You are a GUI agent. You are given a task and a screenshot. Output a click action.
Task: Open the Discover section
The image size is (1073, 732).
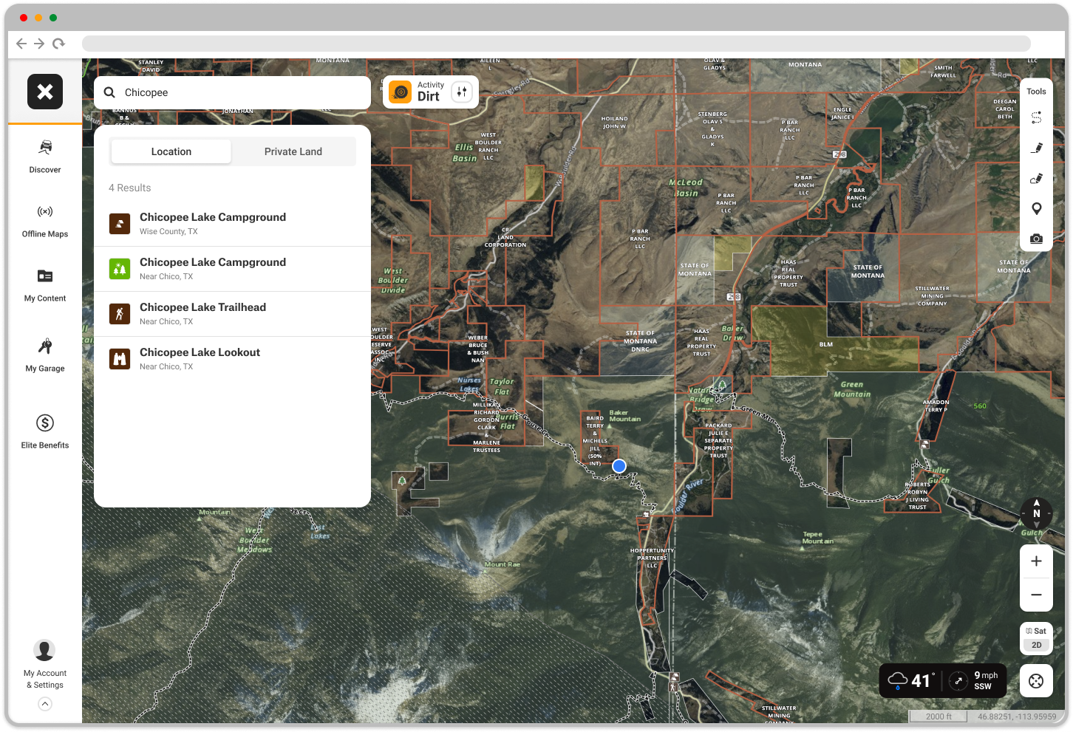coord(45,156)
